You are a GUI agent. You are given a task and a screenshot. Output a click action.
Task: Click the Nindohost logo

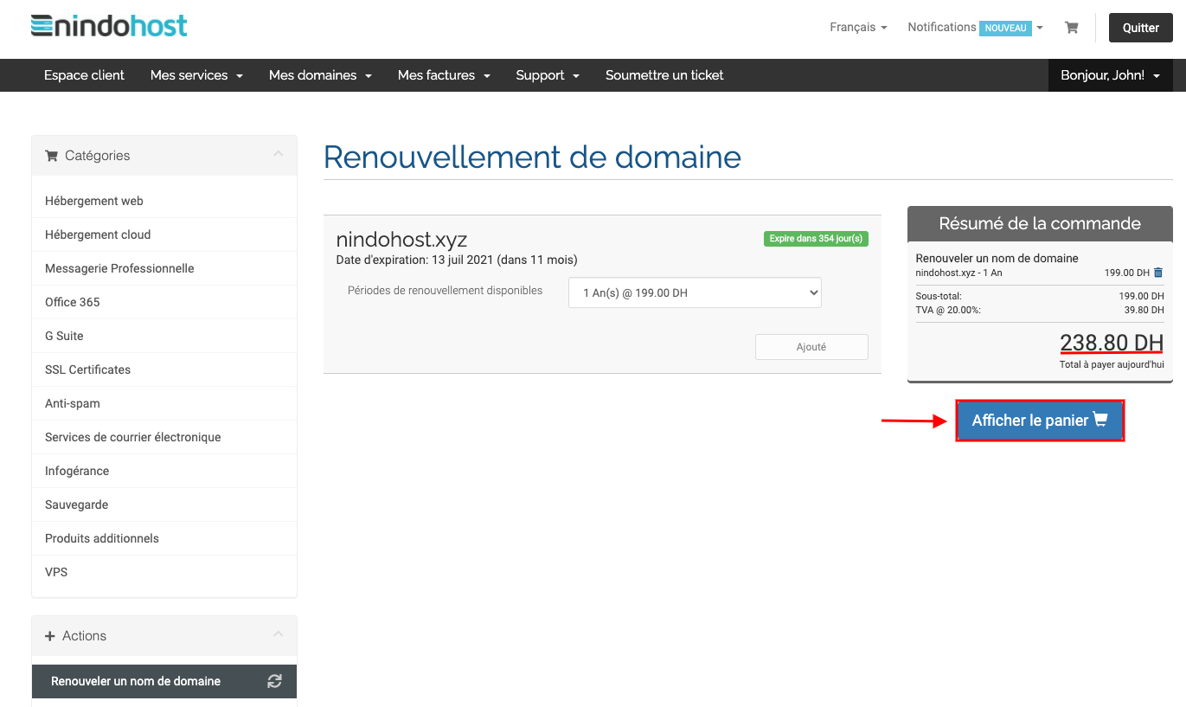(109, 26)
